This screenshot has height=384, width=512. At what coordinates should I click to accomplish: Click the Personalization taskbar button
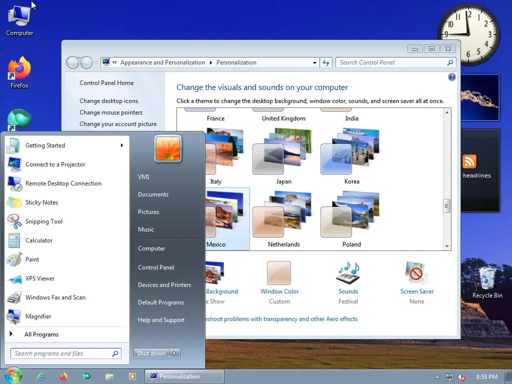(184, 376)
